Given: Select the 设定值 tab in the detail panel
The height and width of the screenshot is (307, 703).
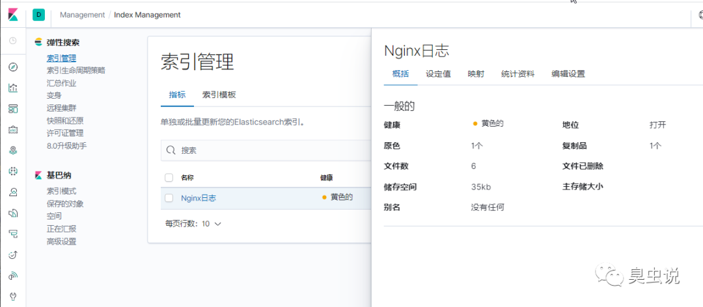Looking at the screenshot, I should pyautogui.click(x=438, y=74).
